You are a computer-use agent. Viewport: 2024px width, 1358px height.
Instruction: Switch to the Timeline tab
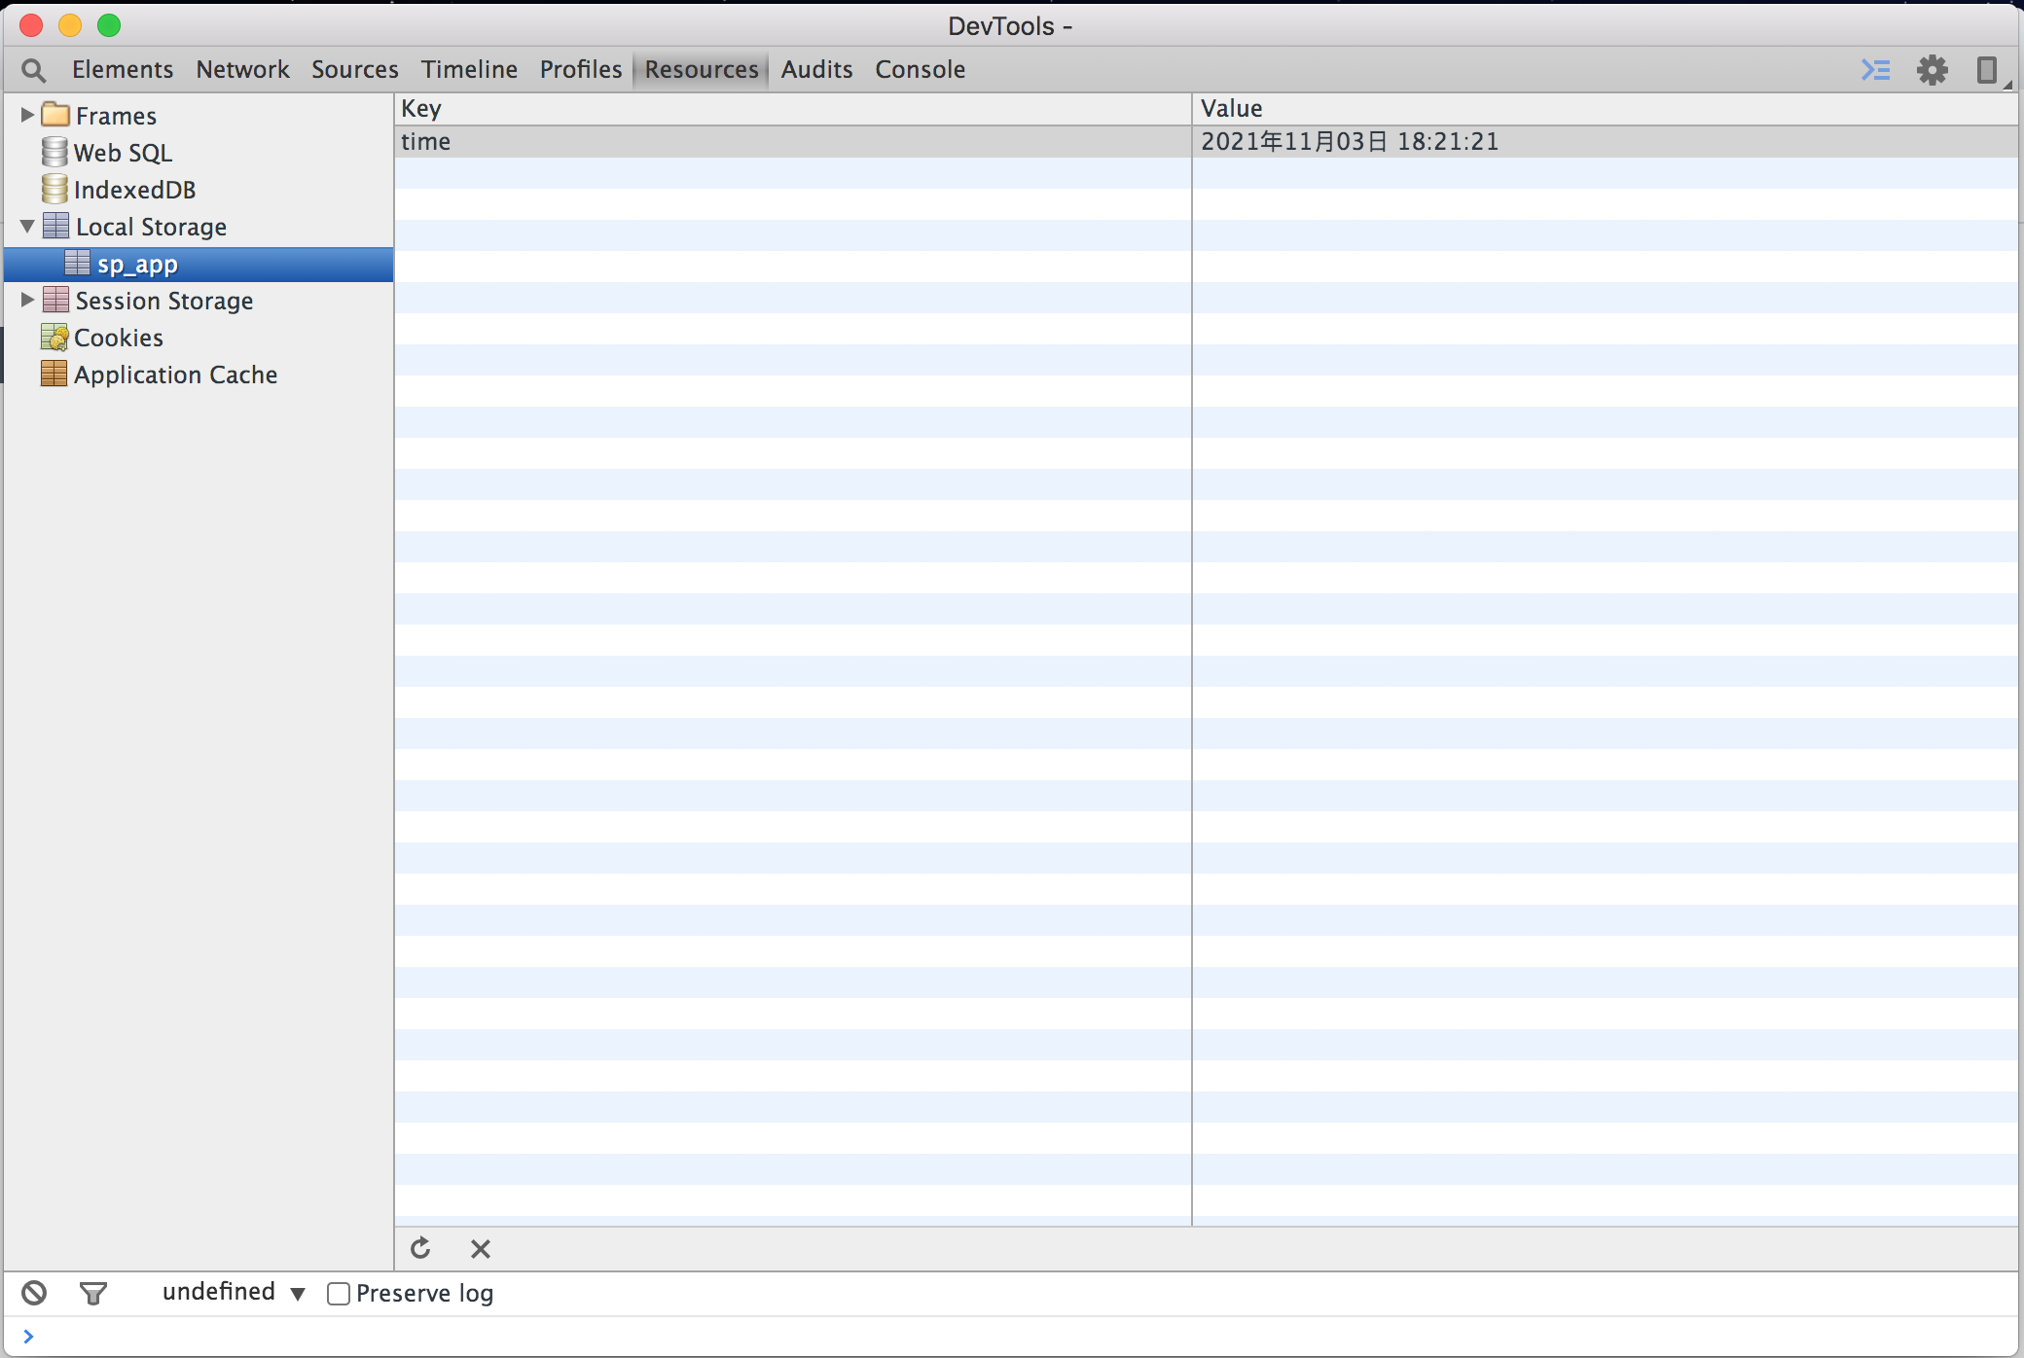469,70
